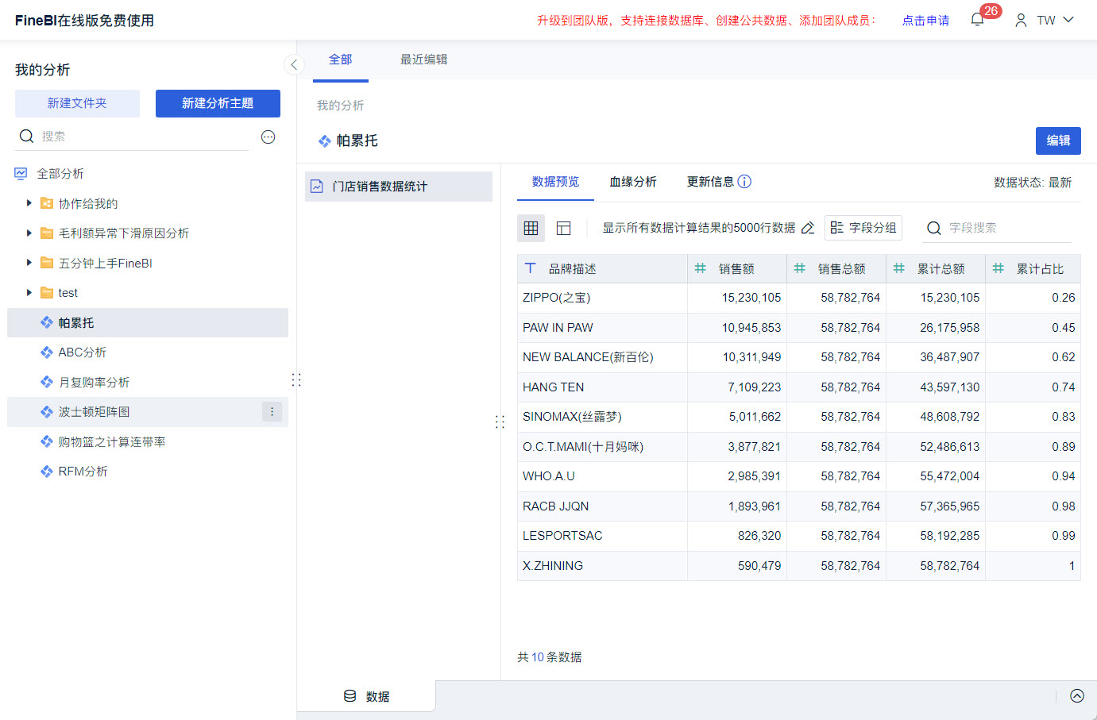
Task: Switch to the 全部 tab
Action: 341,60
